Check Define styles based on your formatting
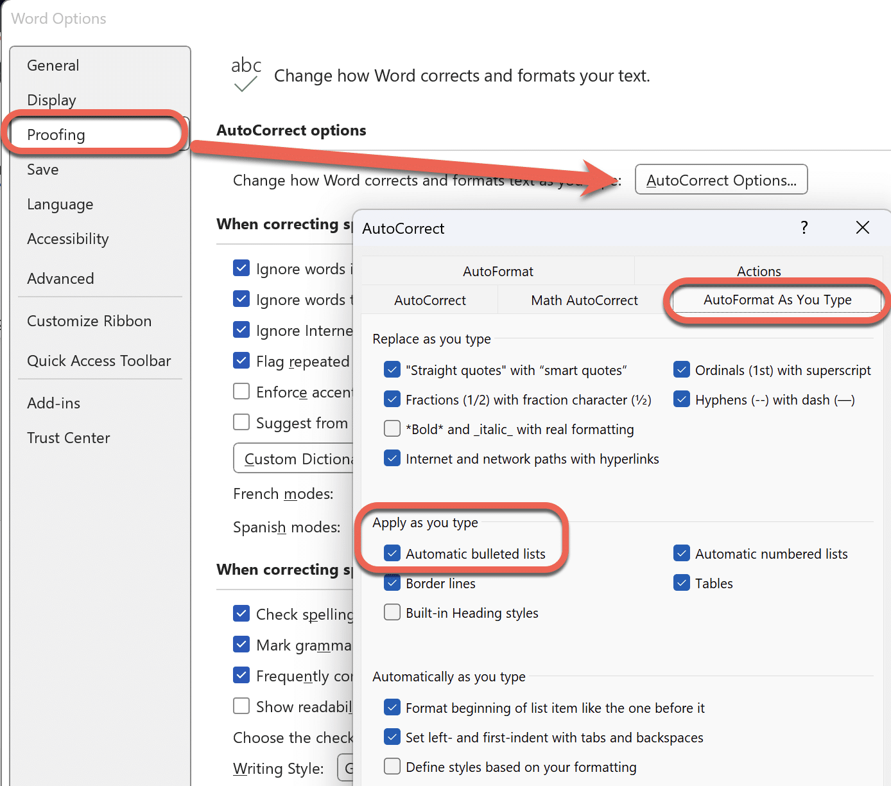 (392, 767)
